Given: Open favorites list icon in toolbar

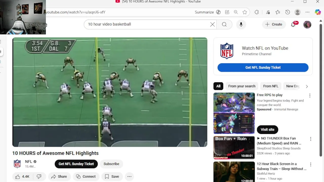Looking at the screenshot, I should click(x=278, y=12).
